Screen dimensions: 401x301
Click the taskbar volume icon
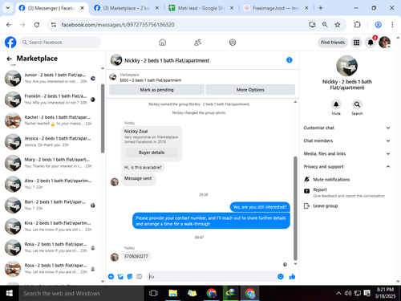point(348,293)
